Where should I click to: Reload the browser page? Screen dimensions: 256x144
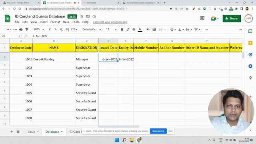point(14,9)
